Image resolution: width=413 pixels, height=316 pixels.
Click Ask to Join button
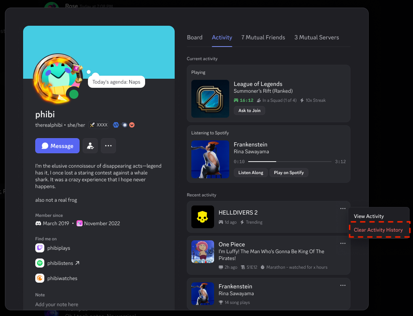coord(249,111)
